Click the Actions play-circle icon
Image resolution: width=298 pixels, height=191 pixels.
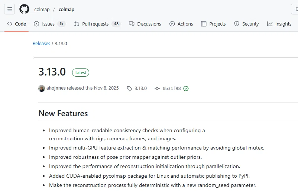click(x=172, y=24)
